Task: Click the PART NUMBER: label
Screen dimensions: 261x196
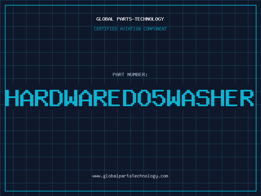Action: click(130, 74)
